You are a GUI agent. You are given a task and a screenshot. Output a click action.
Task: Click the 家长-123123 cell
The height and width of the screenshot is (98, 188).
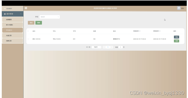pos(36,39)
